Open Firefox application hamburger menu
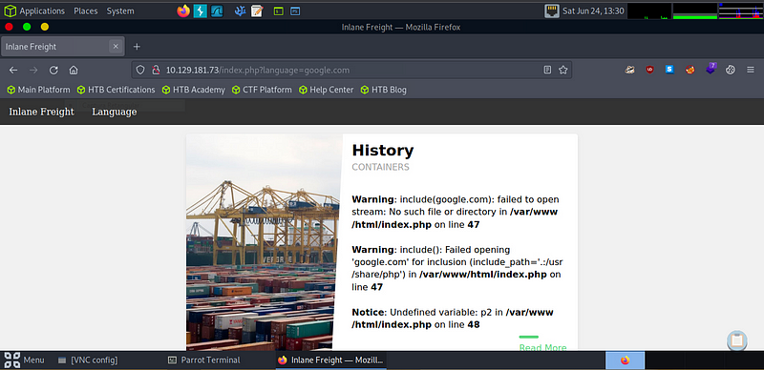 coord(751,71)
